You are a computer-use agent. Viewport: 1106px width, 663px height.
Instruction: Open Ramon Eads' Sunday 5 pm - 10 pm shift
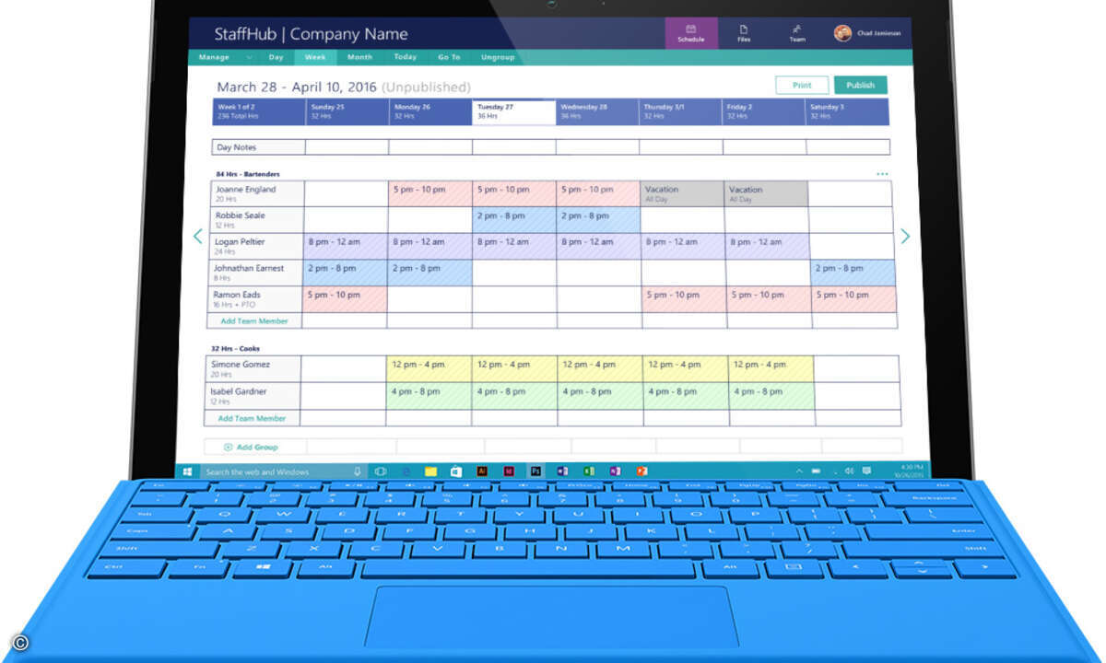coord(345,299)
